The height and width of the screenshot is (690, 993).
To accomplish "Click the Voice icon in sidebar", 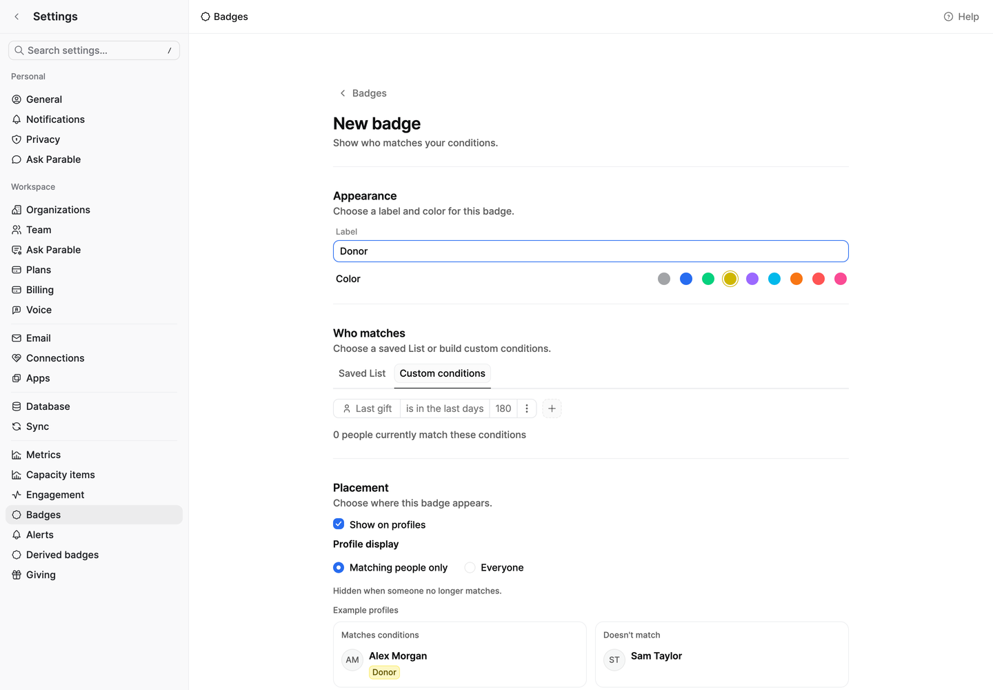I will pyautogui.click(x=17, y=310).
